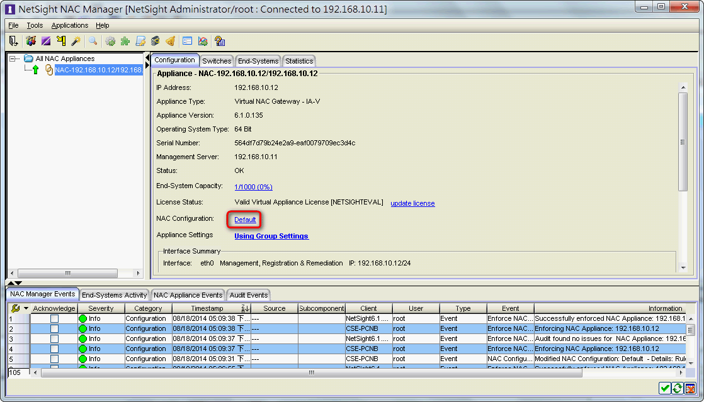Click the green checkmark acknowledge icon
This screenshot has width=704, height=402.
665,388
